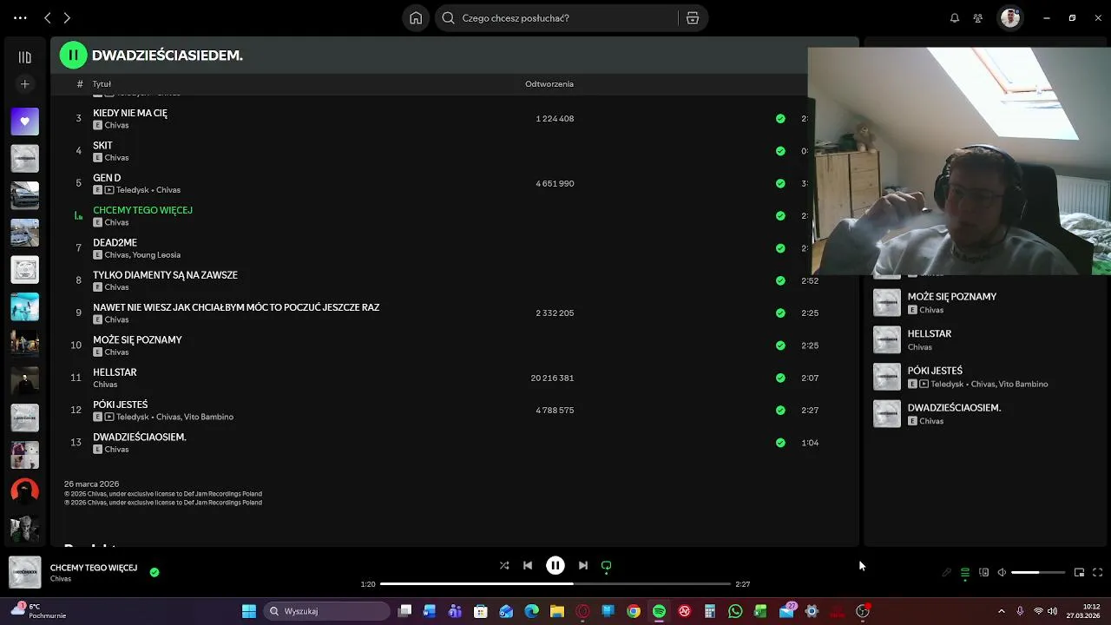Open WhatsApp from the taskbar

click(735, 611)
